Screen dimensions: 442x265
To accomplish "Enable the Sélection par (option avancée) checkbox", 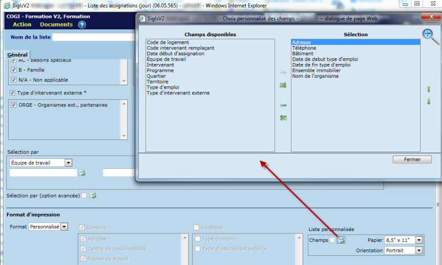I will click(84, 196).
